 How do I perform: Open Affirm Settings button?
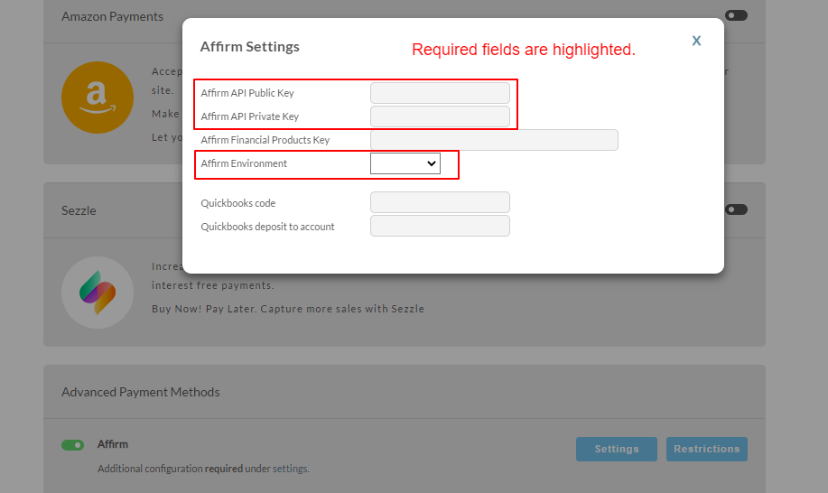point(616,449)
